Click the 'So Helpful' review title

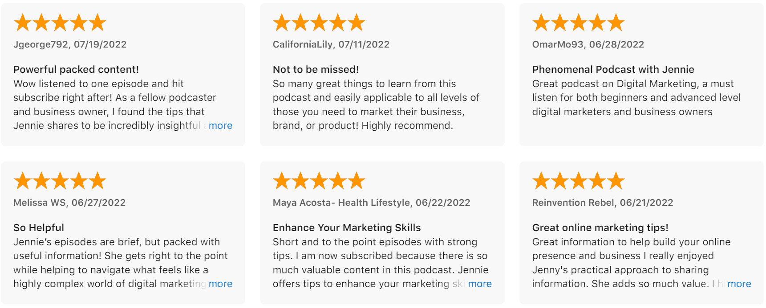39,228
